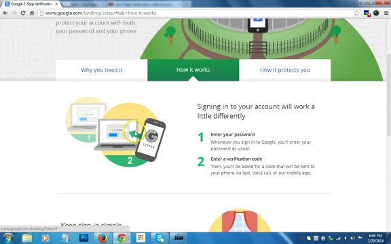Image resolution: width=391 pixels, height=244 pixels.
Task: Open the browser home page
Action: (32, 13)
